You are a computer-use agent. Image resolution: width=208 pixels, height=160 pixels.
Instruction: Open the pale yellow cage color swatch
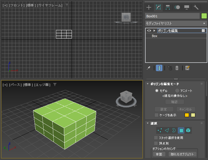coord(193,115)
